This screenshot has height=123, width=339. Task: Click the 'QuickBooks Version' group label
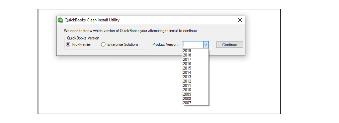pos(83,38)
